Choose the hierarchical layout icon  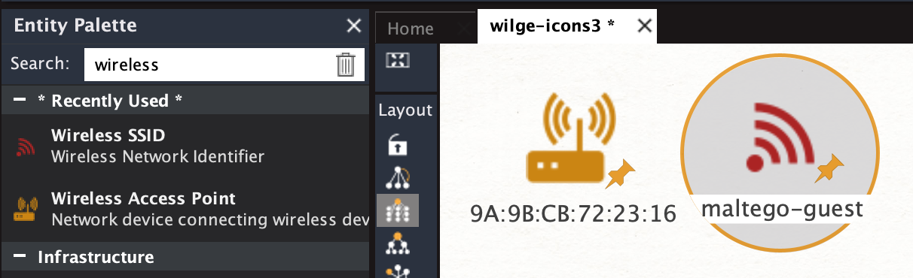pos(397,243)
